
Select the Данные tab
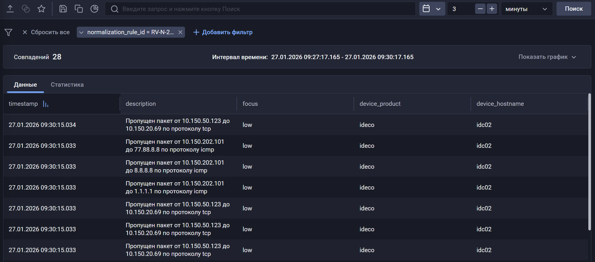coord(25,84)
